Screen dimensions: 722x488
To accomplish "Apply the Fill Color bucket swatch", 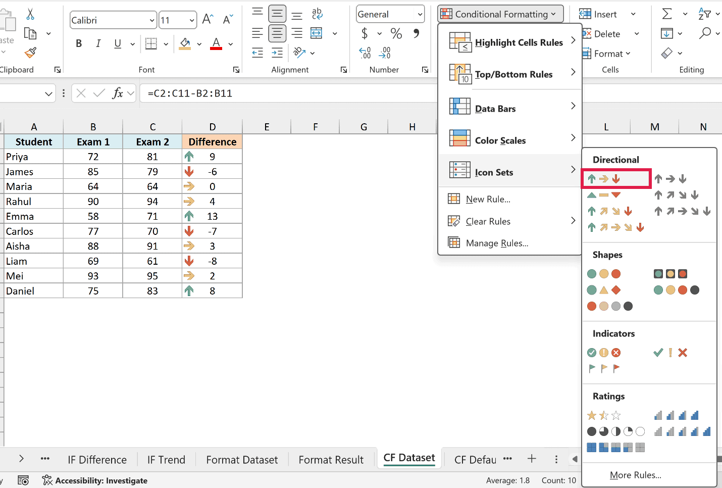I will (185, 44).
